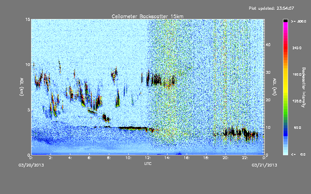Click the 10: hour tick on time axis
The image size is (311, 194).
[129, 158]
